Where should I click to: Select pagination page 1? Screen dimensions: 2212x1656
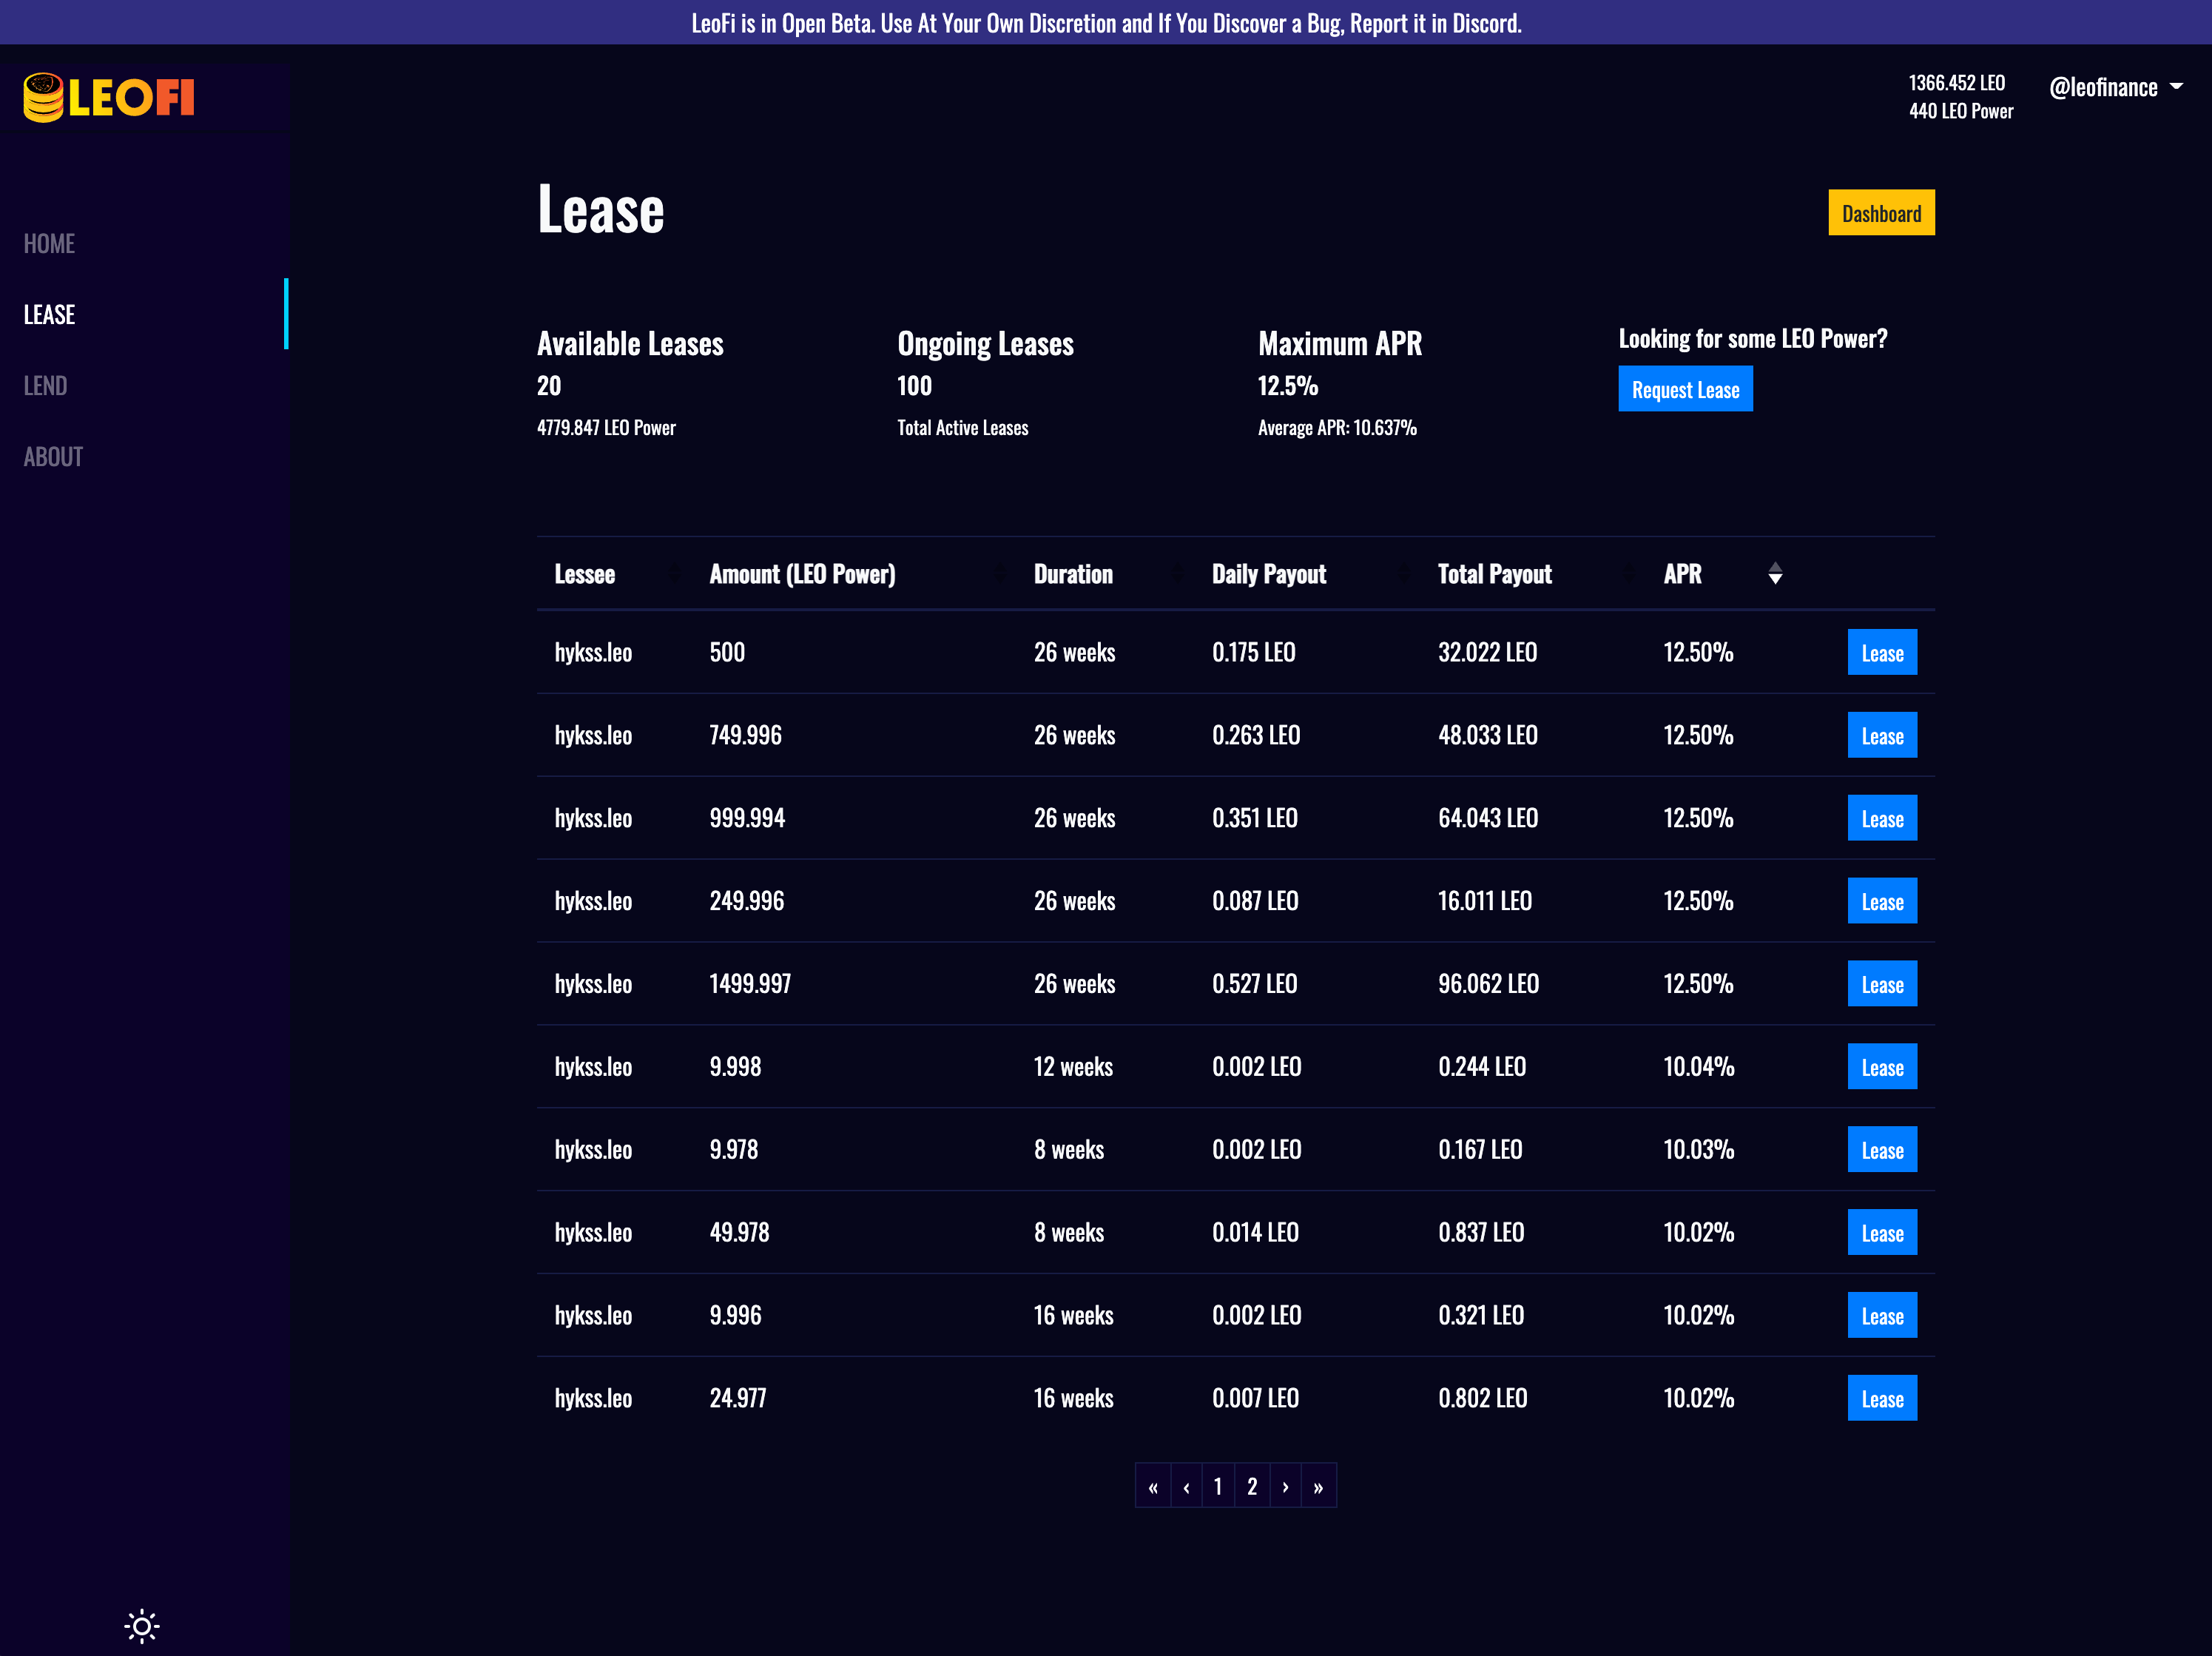click(1218, 1487)
